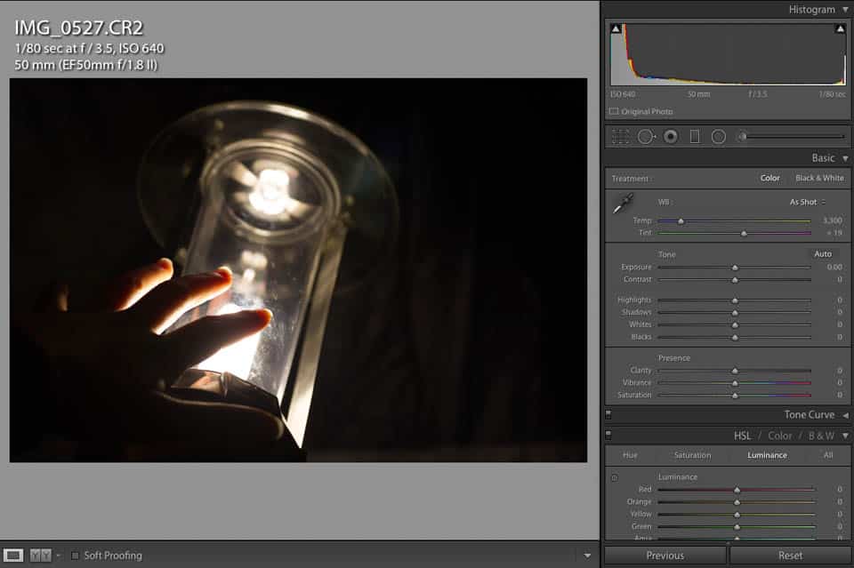Select the B&W panel mode
Viewport: 854px width, 568px height.
pos(821,436)
